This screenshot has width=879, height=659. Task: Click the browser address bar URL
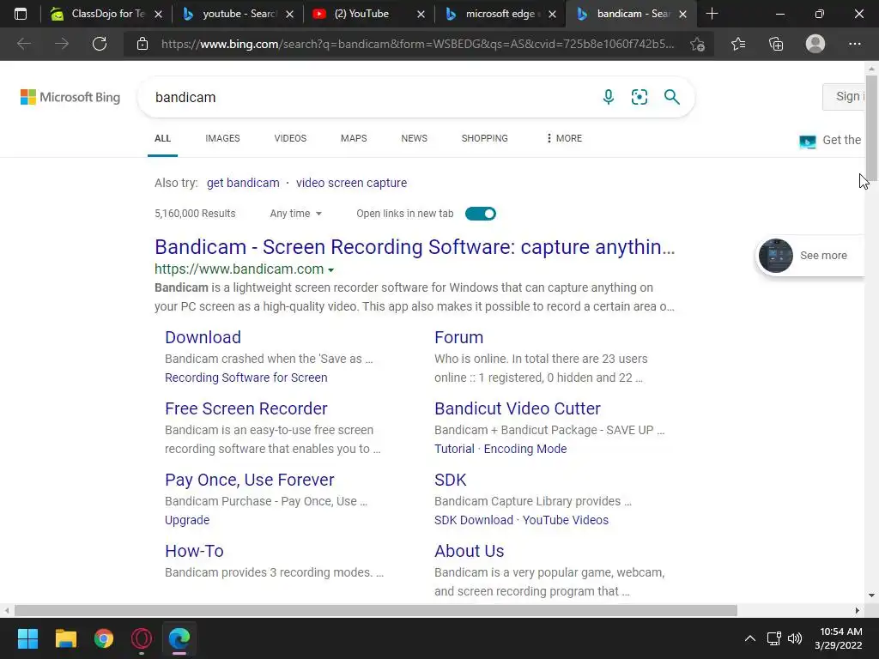[418, 44]
